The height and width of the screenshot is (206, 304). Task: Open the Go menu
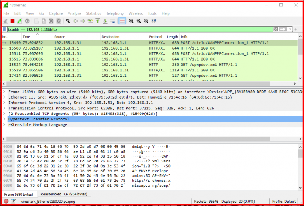tap(42, 13)
